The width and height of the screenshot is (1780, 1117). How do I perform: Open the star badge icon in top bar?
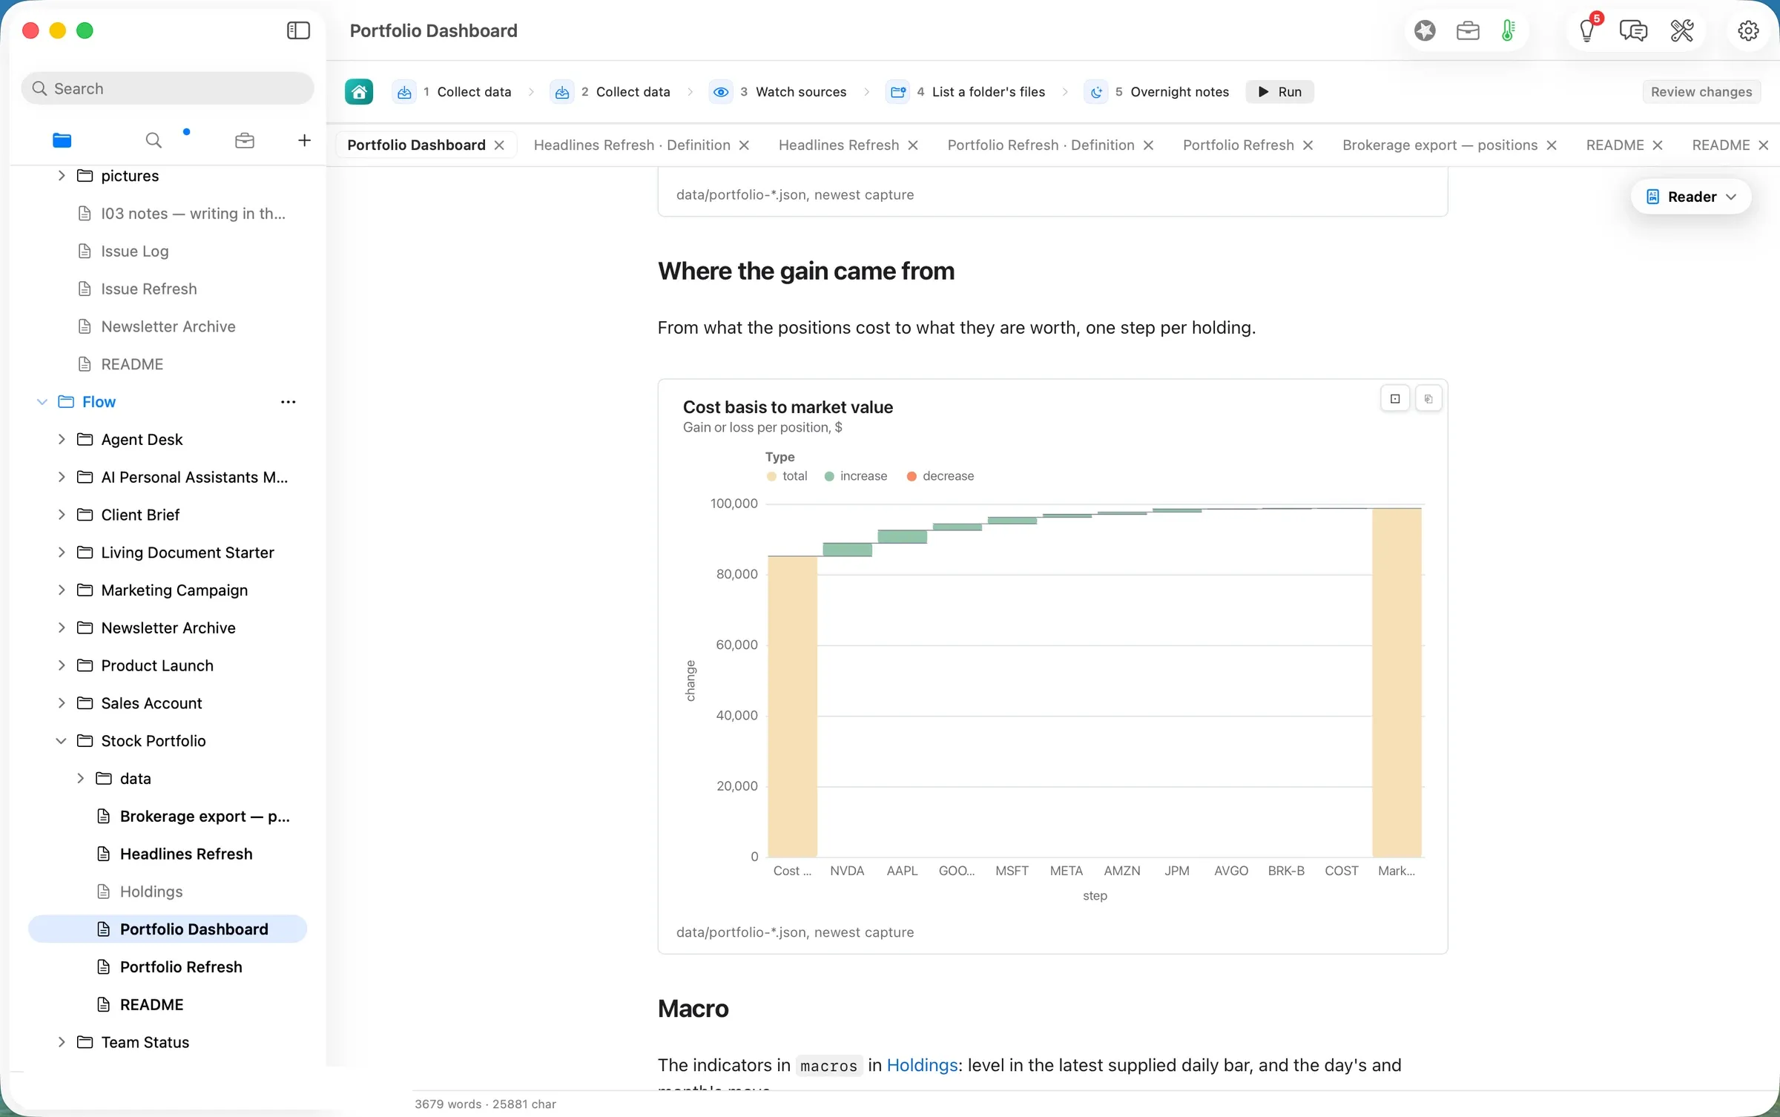click(x=1425, y=30)
